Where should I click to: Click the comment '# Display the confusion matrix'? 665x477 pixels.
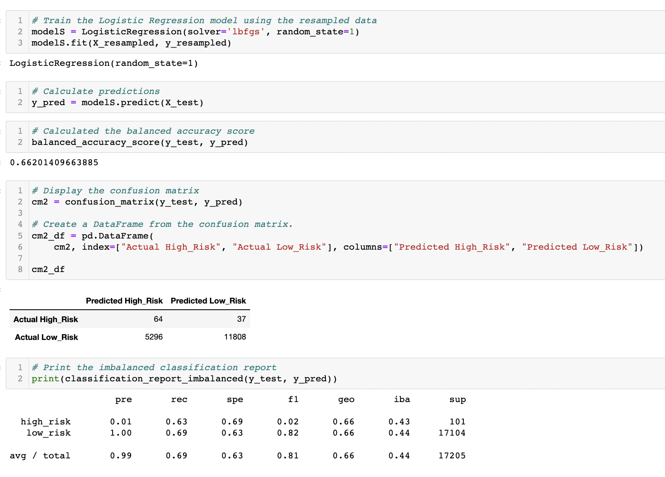click(x=116, y=191)
